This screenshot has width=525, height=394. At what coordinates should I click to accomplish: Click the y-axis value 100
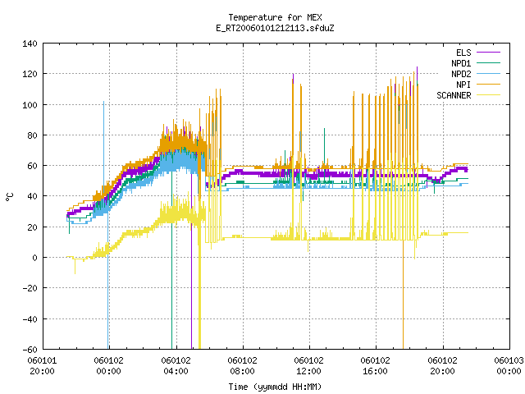coord(30,105)
